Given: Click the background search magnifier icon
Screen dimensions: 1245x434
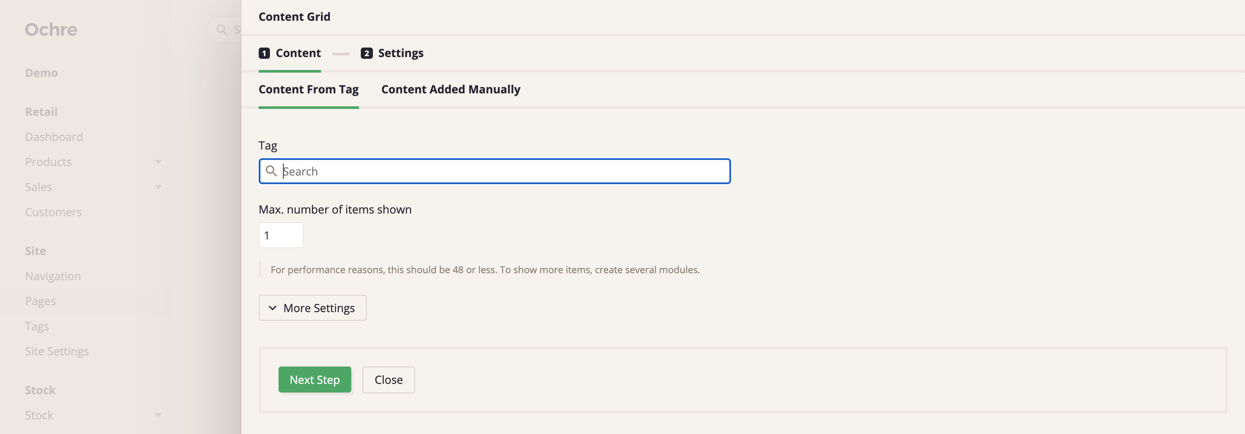Looking at the screenshot, I should point(222,30).
